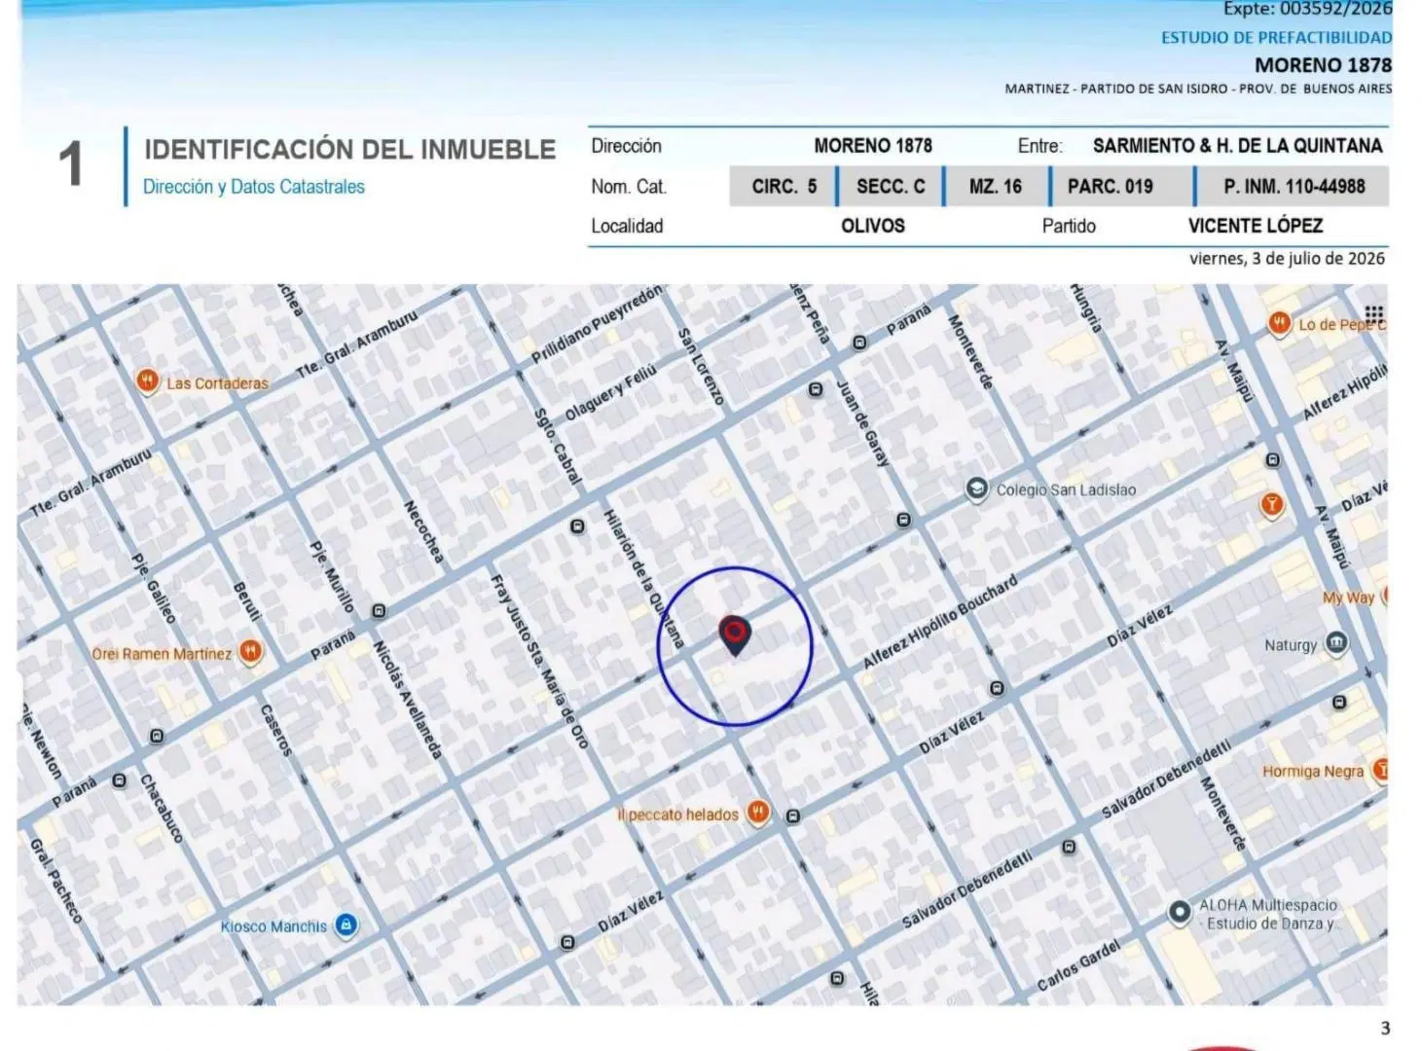The image size is (1422, 1051).
Task: Click ESTUDIO DE PREFACTIBILIDAD header text
Action: click(1276, 38)
